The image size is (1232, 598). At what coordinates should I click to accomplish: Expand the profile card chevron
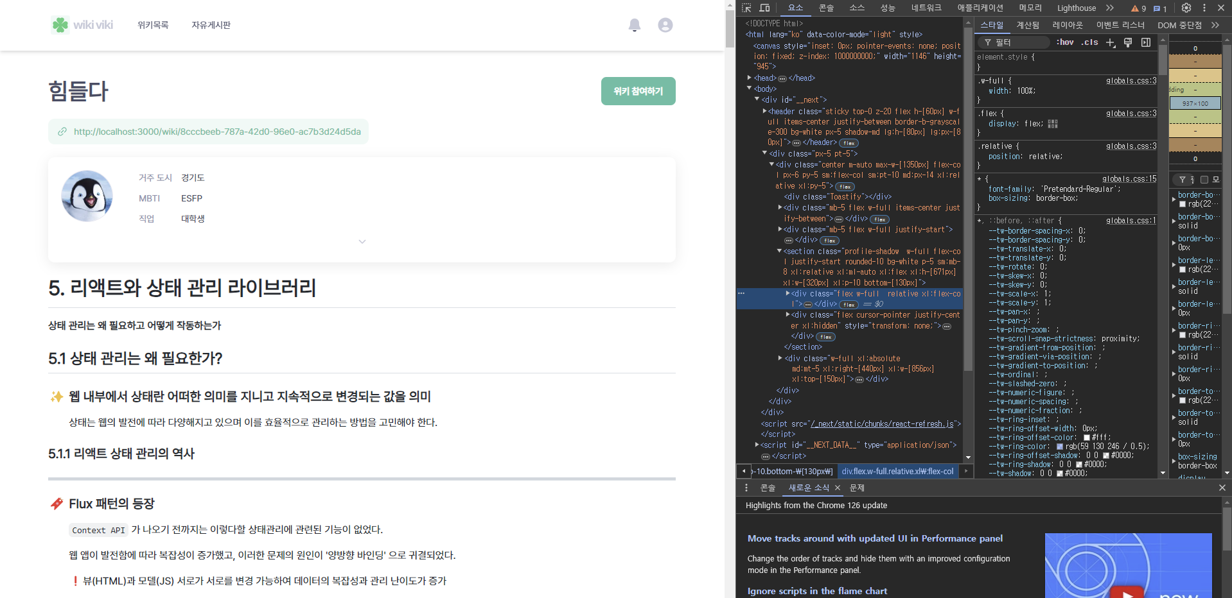coord(362,242)
